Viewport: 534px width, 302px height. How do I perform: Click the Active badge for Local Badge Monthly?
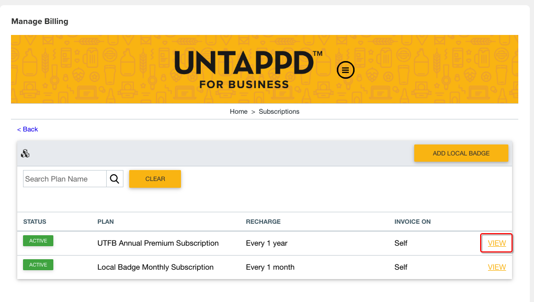pyautogui.click(x=38, y=264)
